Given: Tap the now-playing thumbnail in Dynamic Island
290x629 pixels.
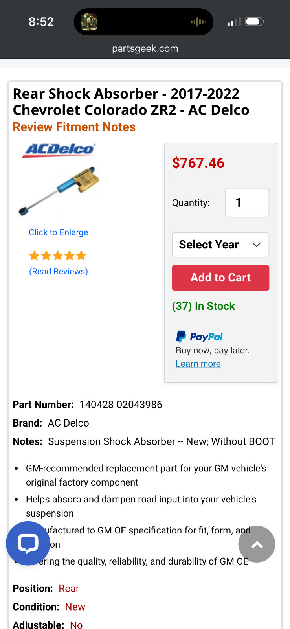Looking at the screenshot, I should pyautogui.click(x=89, y=22).
